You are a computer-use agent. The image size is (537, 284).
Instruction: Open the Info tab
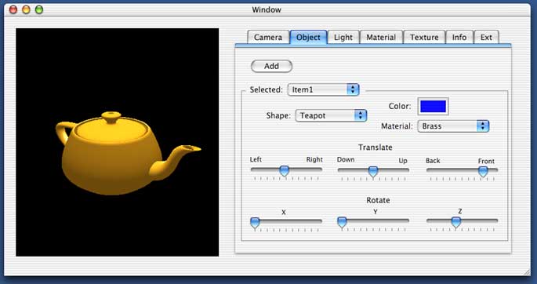(459, 38)
